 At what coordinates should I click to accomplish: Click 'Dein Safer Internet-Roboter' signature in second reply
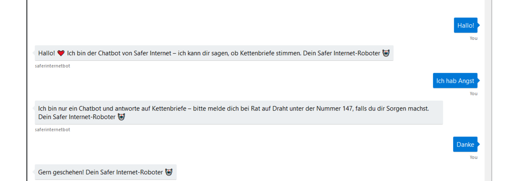[x=77, y=117]
